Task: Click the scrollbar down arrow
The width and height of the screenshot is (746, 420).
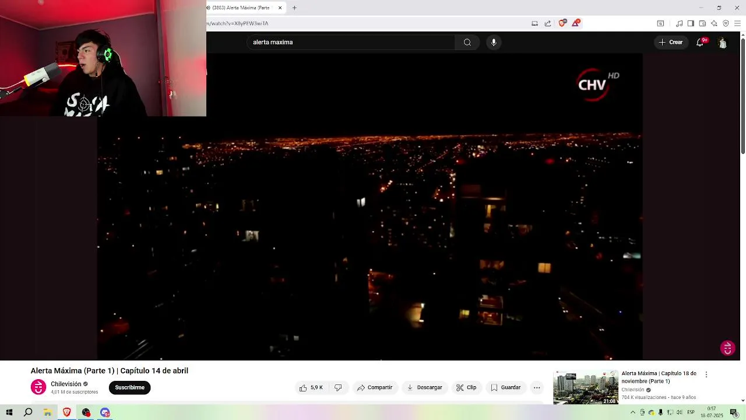Action: click(743, 401)
